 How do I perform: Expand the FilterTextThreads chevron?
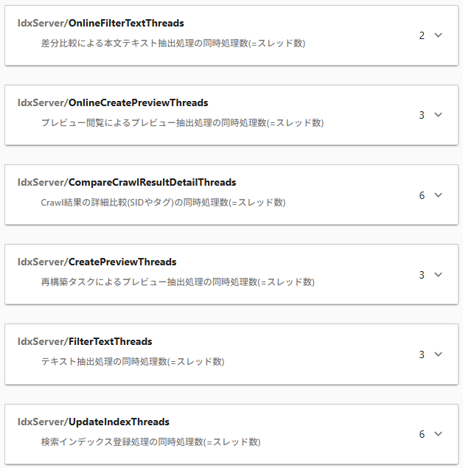pyautogui.click(x=439, y=354)
